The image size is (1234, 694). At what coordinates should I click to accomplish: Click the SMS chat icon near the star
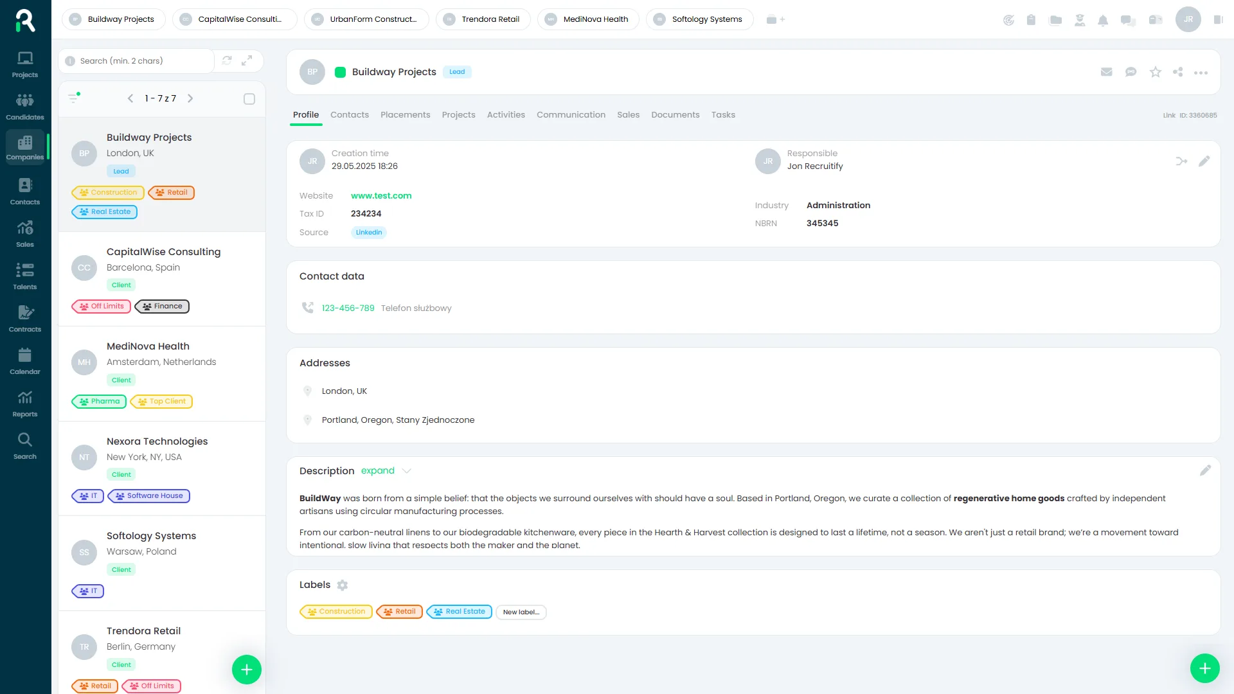pyautogui.click(x=1131, y=72)
